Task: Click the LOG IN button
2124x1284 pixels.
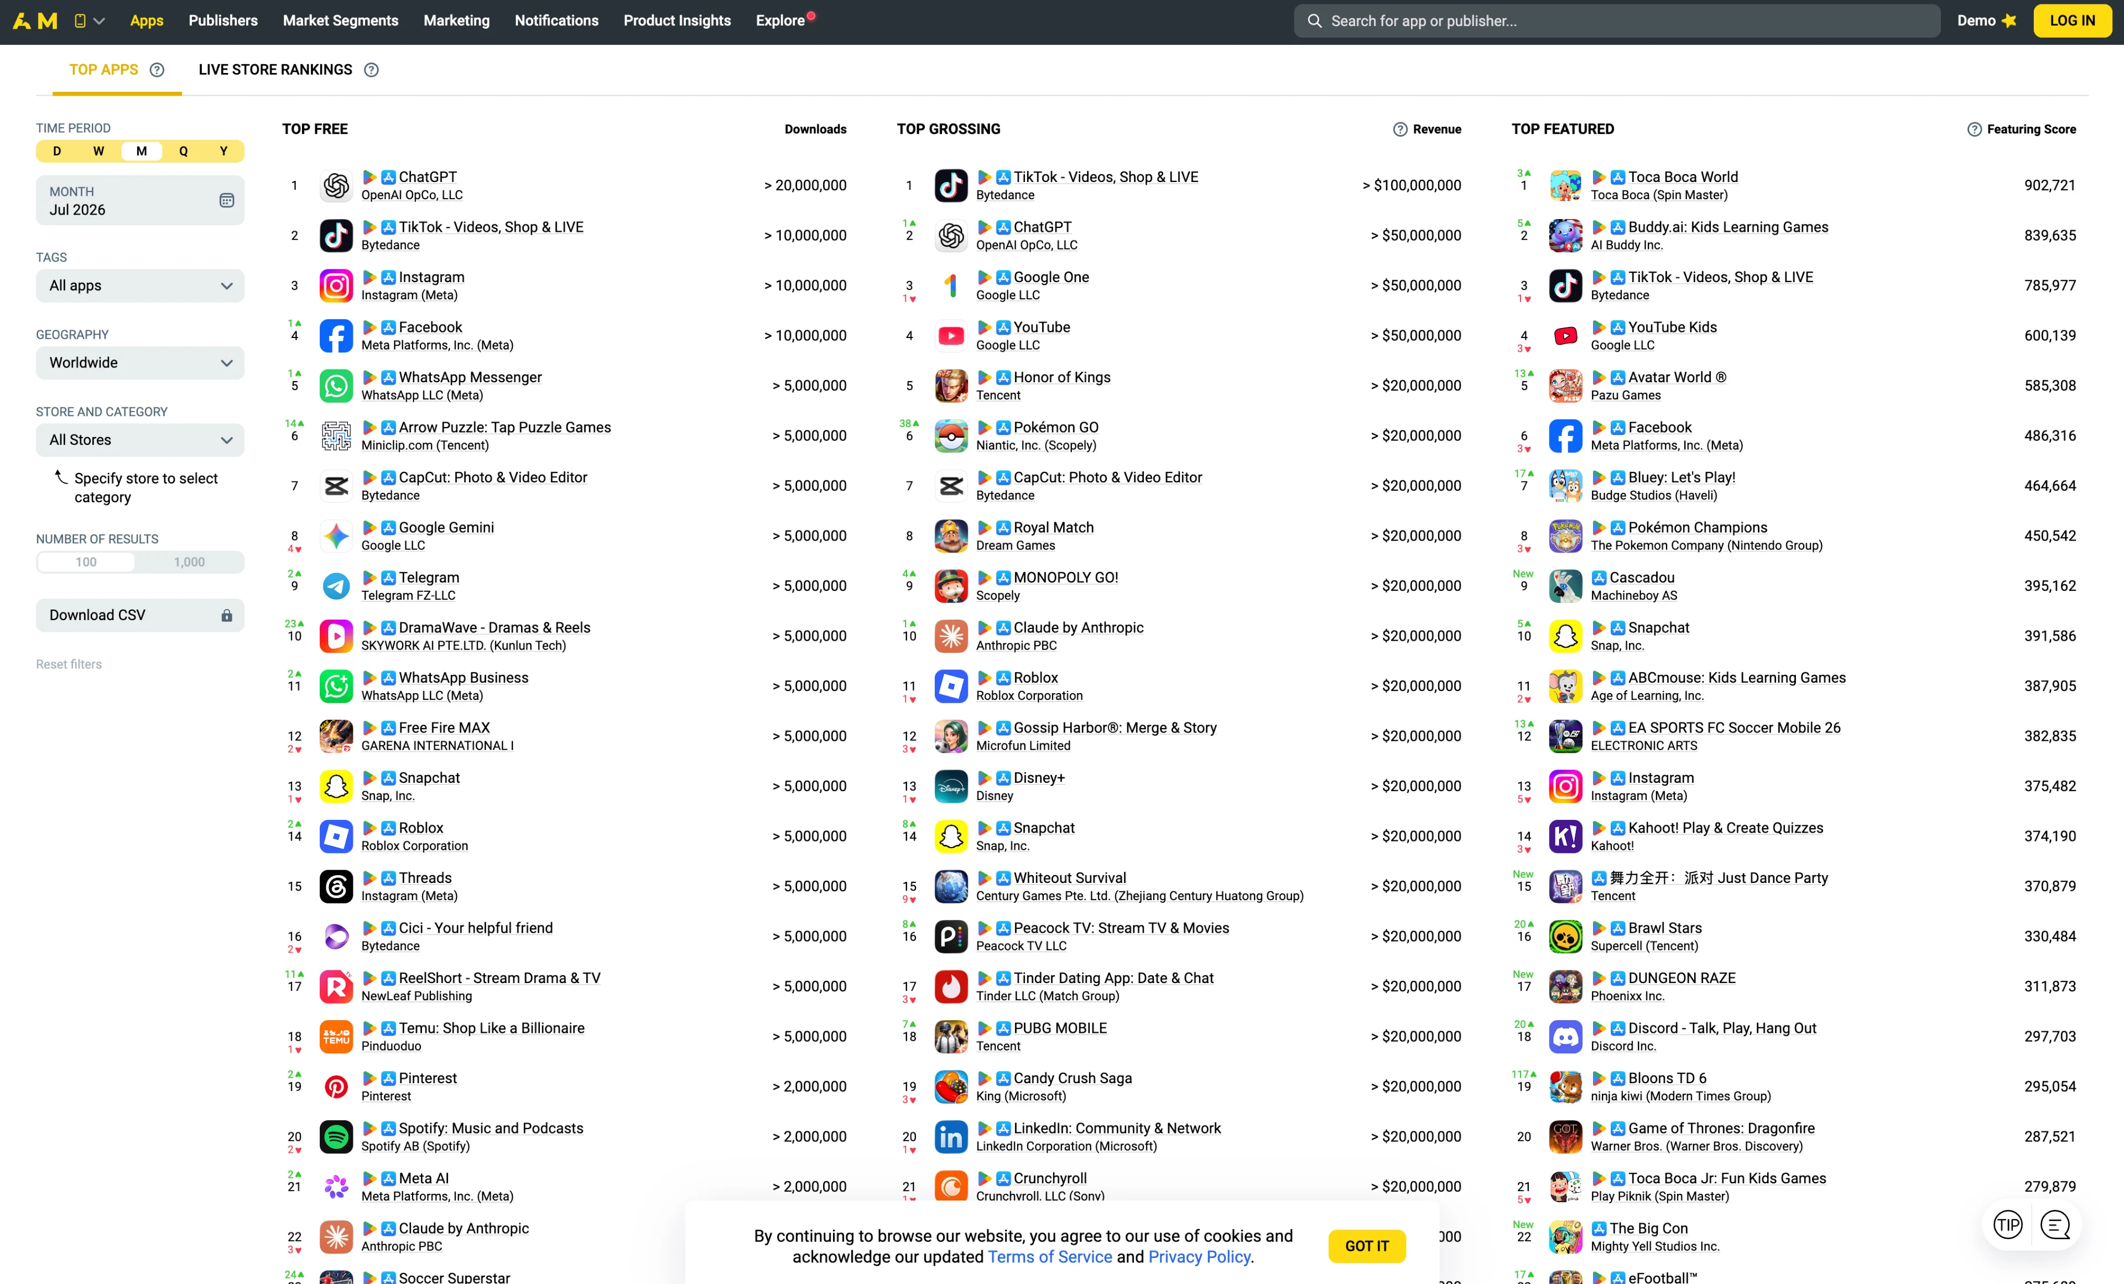Action: pos(2072,20)
